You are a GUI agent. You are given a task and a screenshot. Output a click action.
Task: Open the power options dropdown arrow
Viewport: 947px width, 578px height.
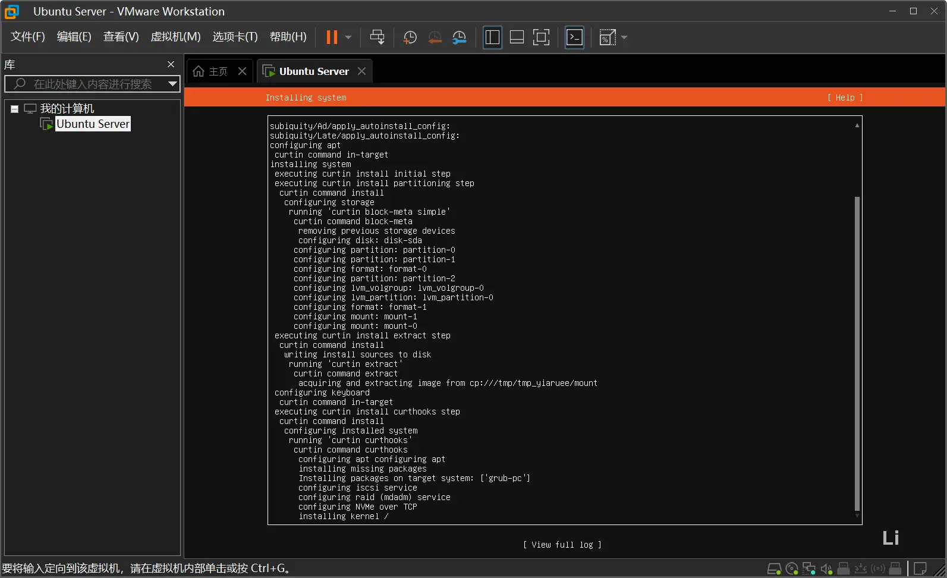point(348,37)
